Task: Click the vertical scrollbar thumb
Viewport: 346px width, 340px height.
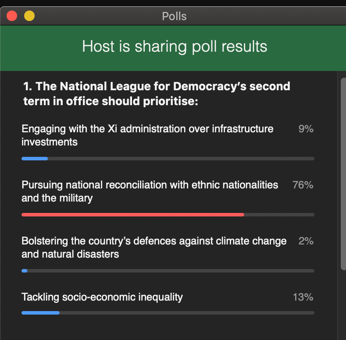Action: coord(343,174)
